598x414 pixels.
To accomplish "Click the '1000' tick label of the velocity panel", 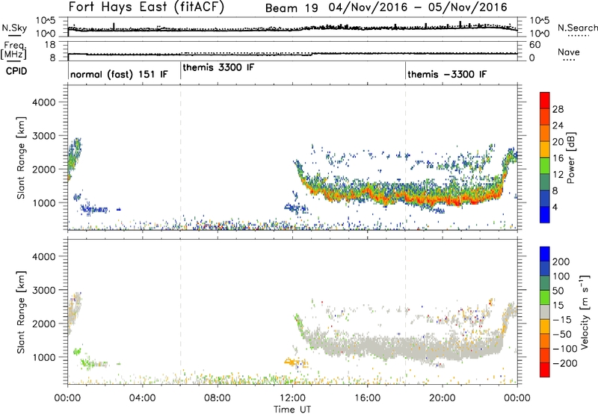I will 44,357.
